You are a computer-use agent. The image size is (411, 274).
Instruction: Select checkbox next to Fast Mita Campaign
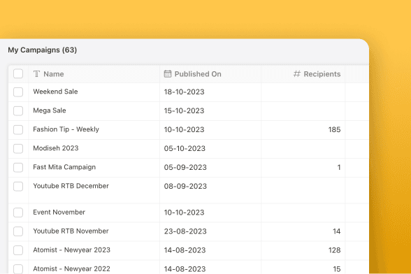pos(18,168)
